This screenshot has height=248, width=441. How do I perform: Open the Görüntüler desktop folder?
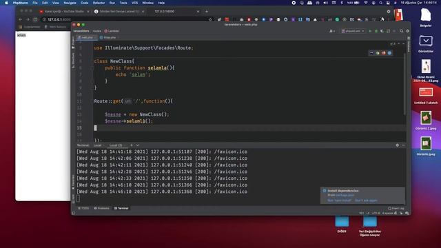coord(426,43)
